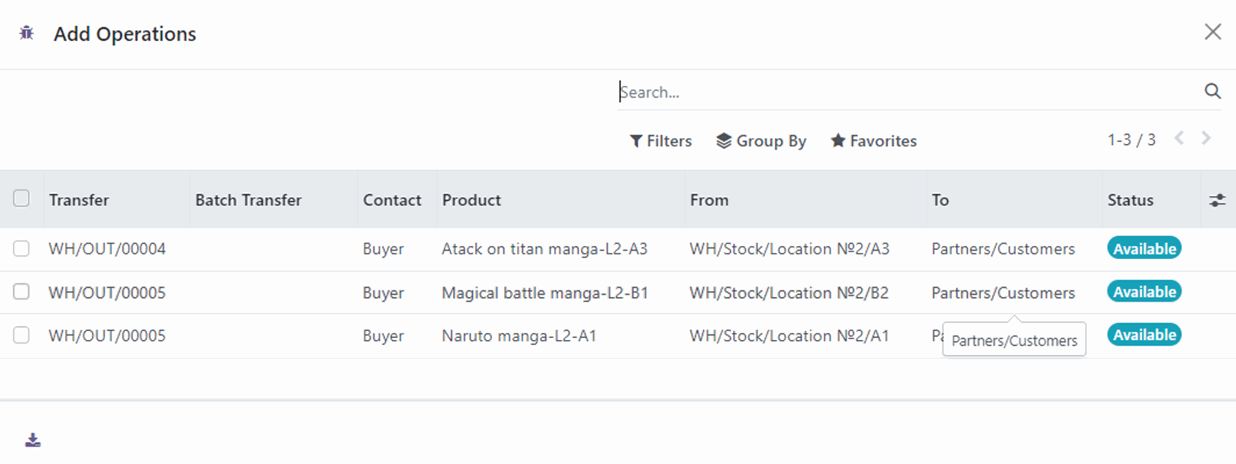Tick checkbox for Naruto manga row
The width and height of the screenshot is (1236, 464).
coord(21,335)
